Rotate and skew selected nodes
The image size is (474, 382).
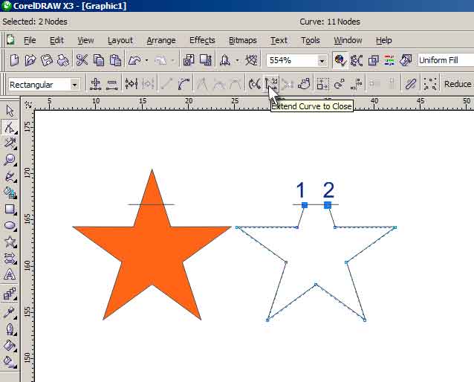340,84
